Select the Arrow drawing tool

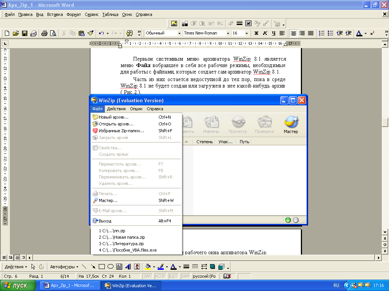(93, 267)
